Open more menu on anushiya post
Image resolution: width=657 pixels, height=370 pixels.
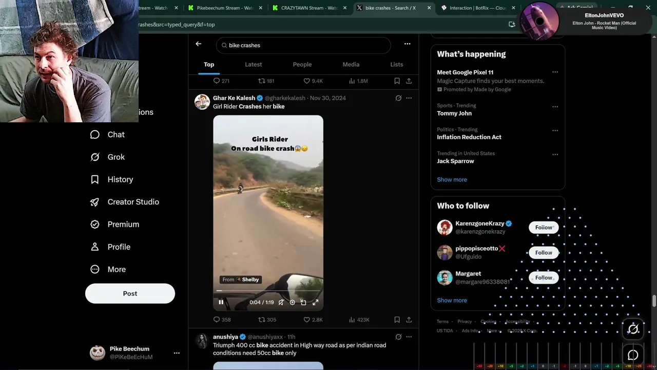(x=409, y=337)
